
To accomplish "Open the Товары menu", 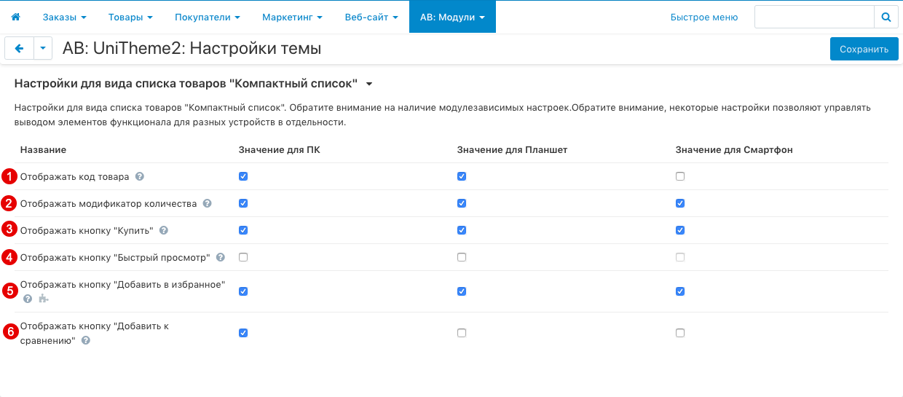I will [130, 17].
